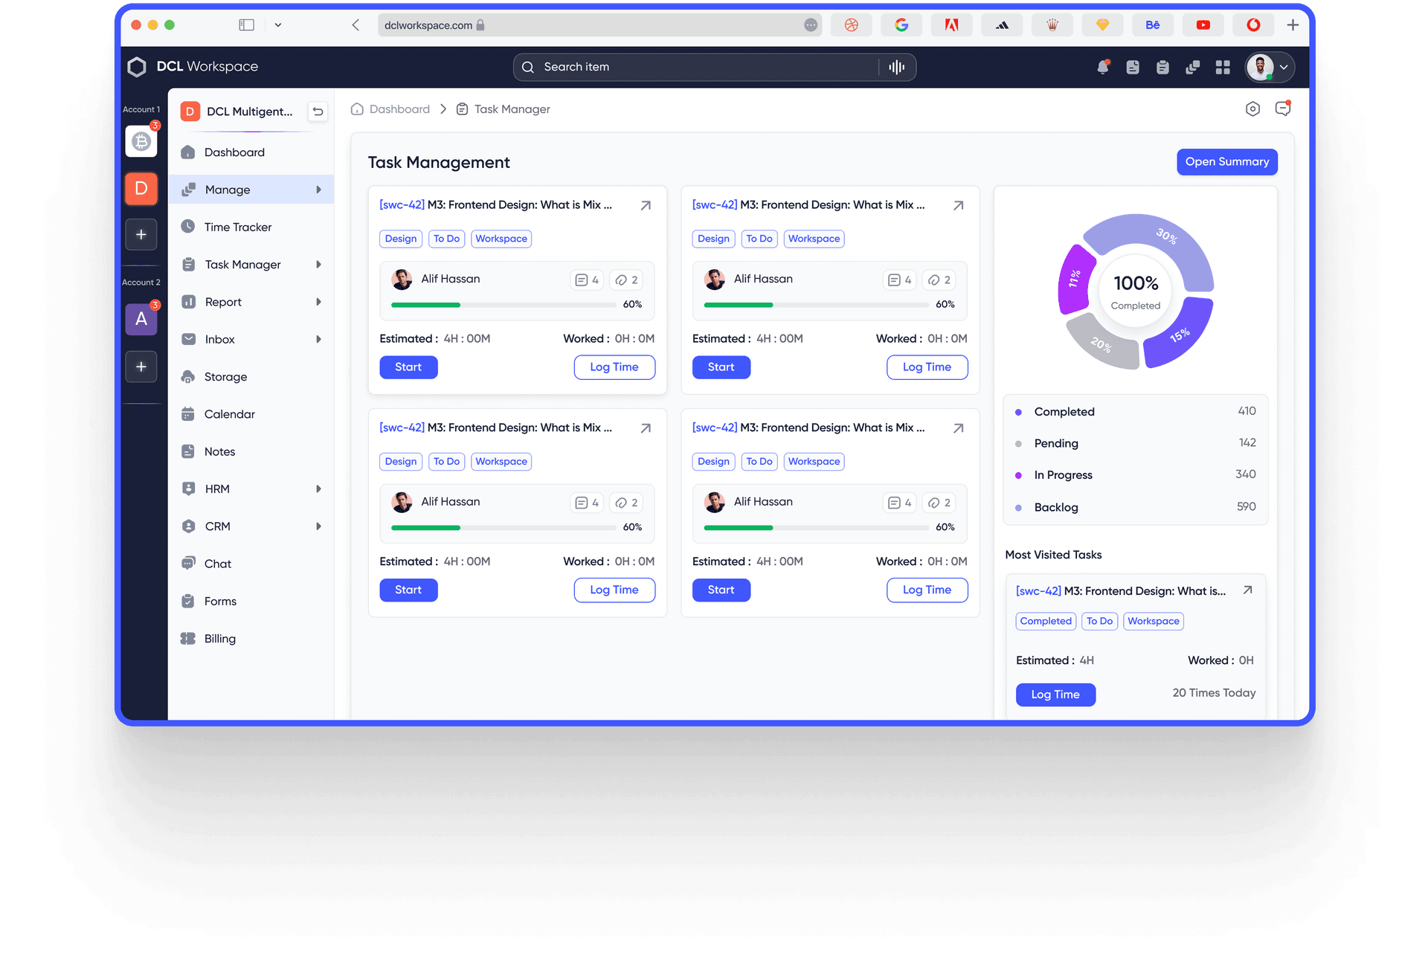Go back with browser back arrow
The image size is (1428, 980).
(356, 25)
